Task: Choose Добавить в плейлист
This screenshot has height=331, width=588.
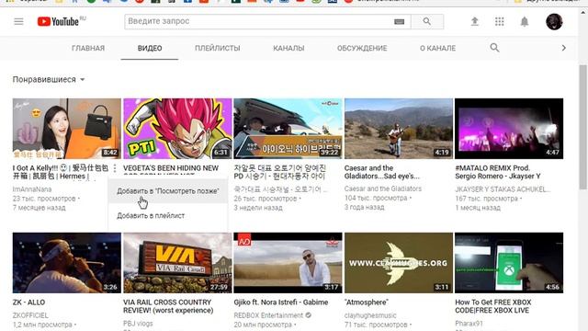Action: point(151,216)
